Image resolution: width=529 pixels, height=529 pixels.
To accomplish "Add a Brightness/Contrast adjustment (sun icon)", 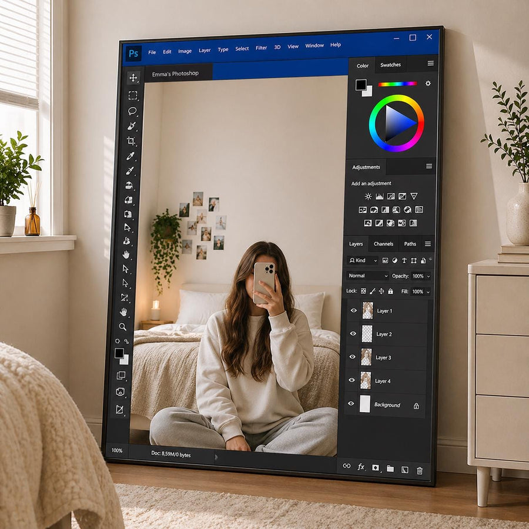I will pos(368,196).
